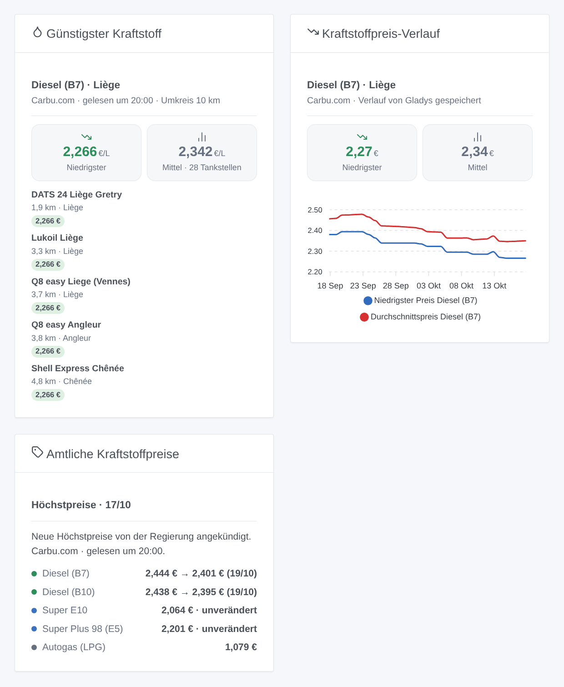Click 'Diesel (B7) · Liège' in cheapest fuel card
564x687 pixels.
[76, 85]
